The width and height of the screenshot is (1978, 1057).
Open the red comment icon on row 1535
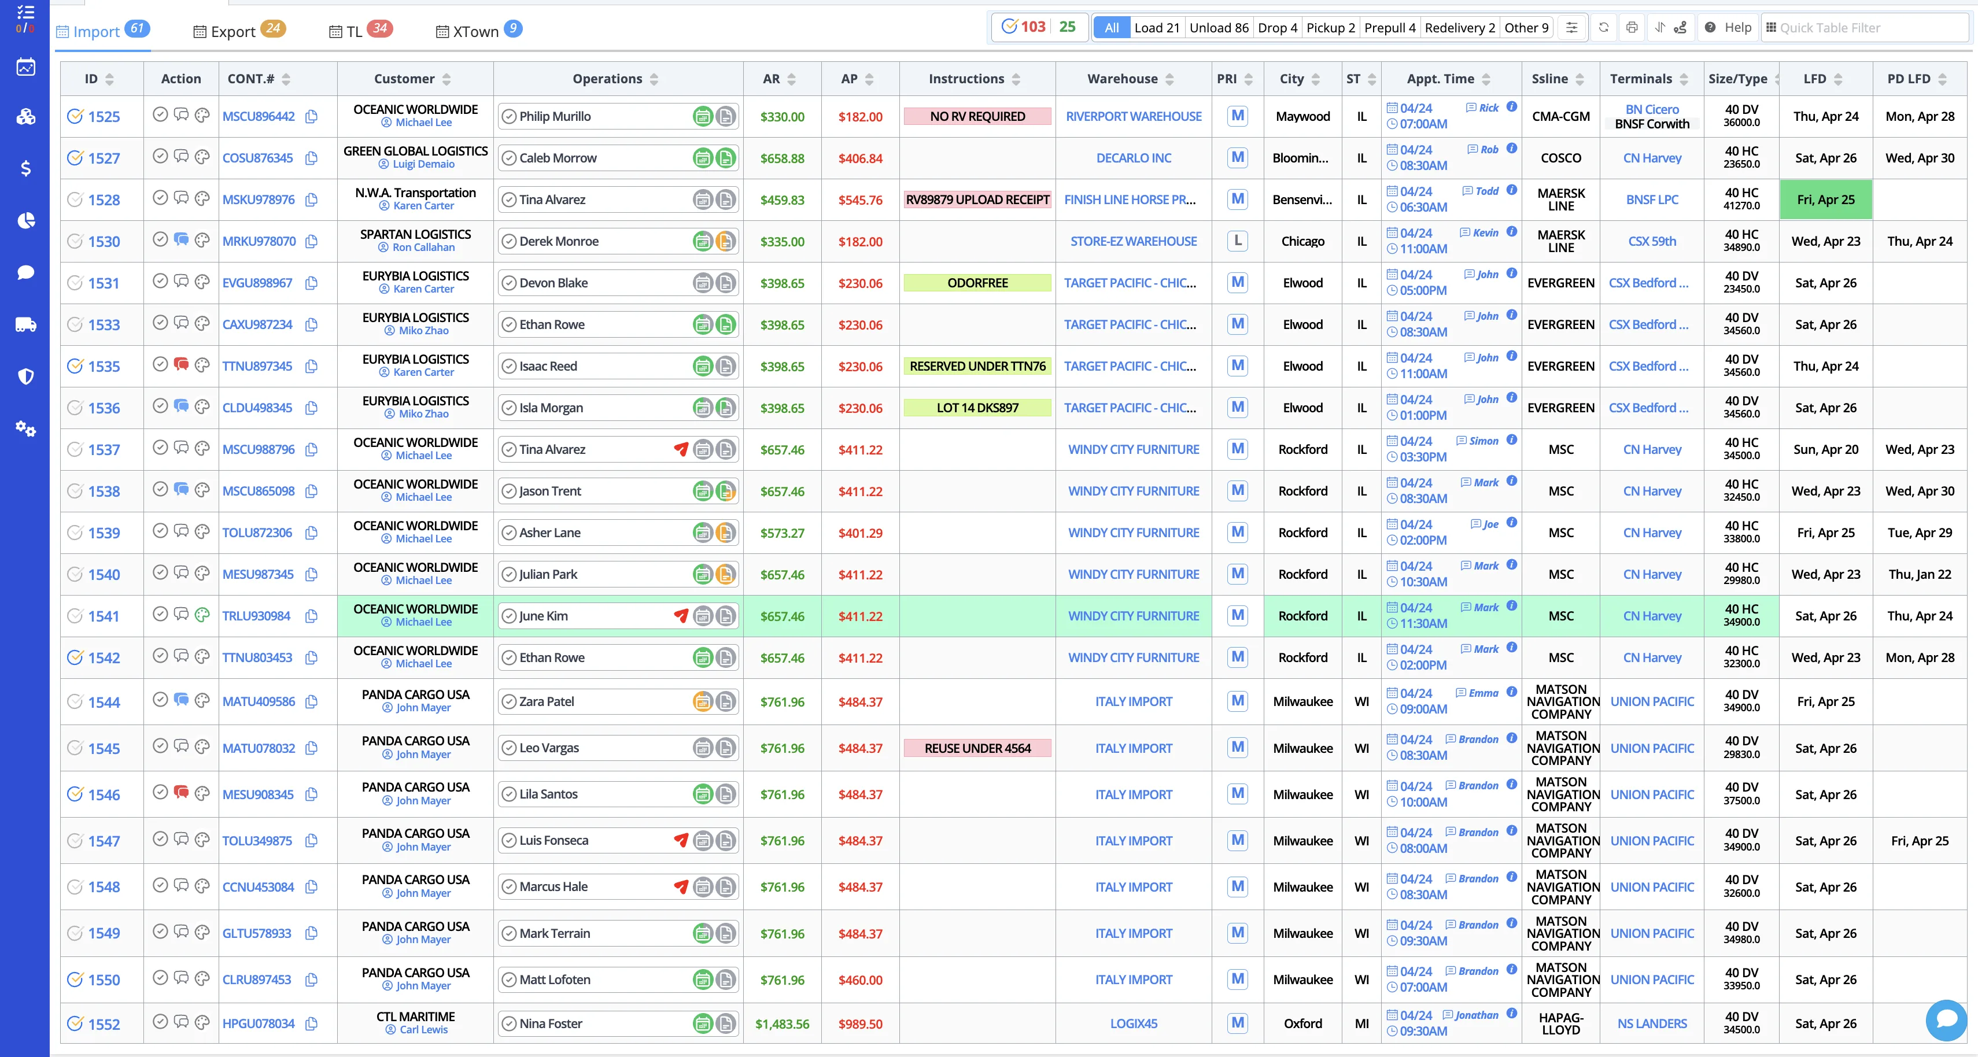181,364
